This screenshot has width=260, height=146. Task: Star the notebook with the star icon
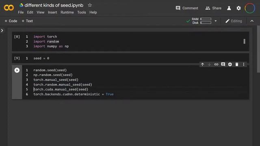pyautogui.click(x=90, y=5)
